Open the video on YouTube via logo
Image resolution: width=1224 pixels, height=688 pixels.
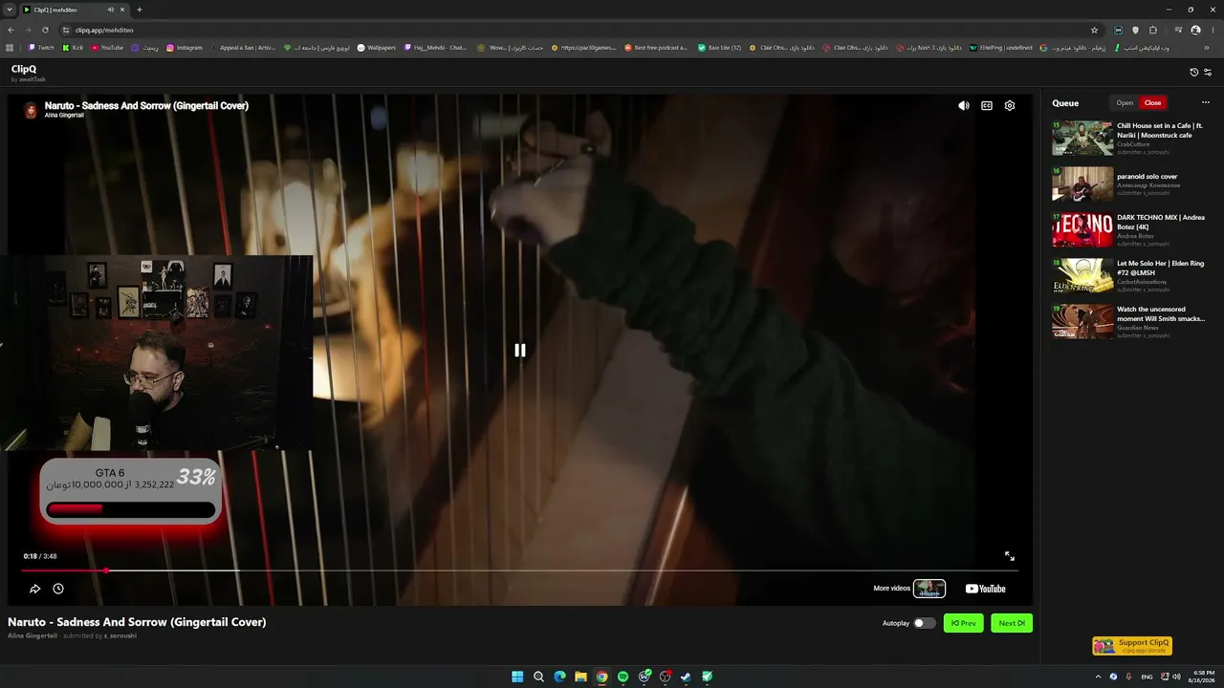click(985, 589)
